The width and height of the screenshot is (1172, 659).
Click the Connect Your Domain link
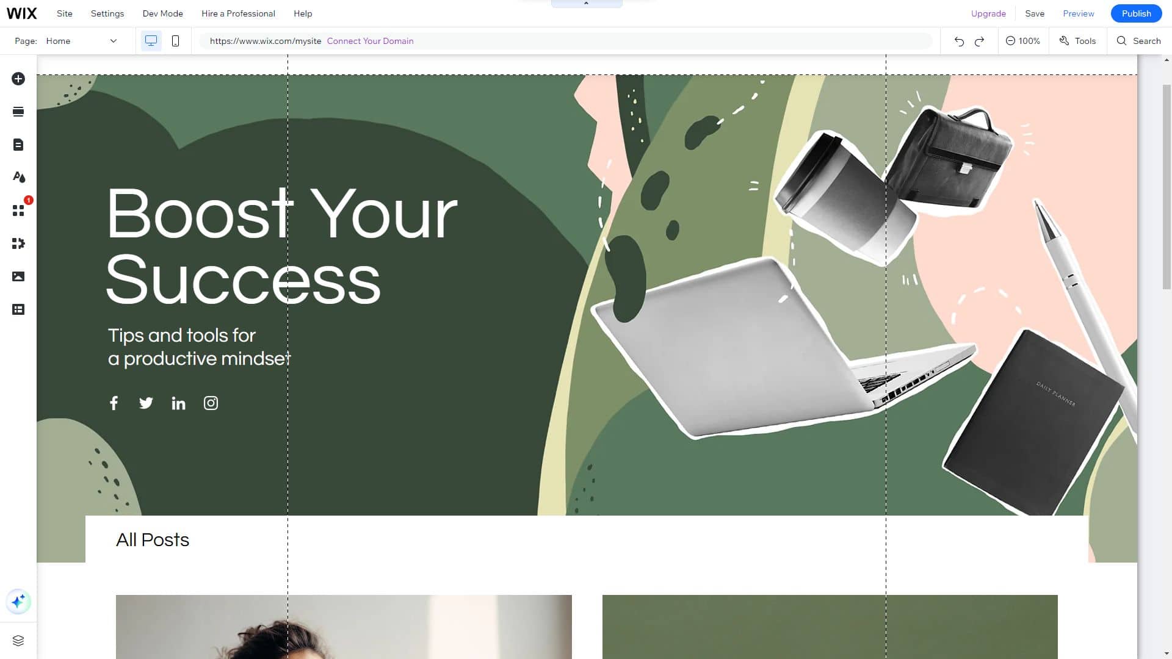371,41
